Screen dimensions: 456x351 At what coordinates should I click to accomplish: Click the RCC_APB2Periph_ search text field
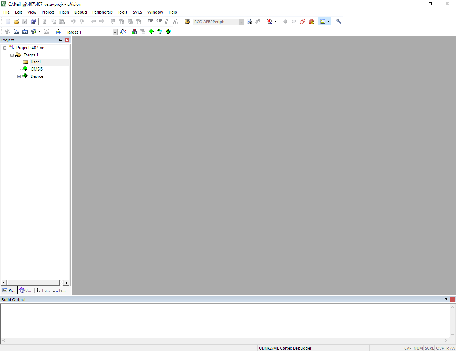(216, 22)
